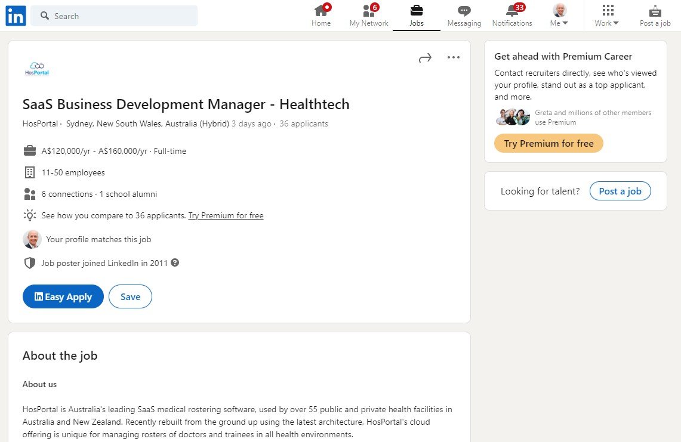Click the shield verification icon
This screenshot has width=681, height=442.
click(29, 263)
